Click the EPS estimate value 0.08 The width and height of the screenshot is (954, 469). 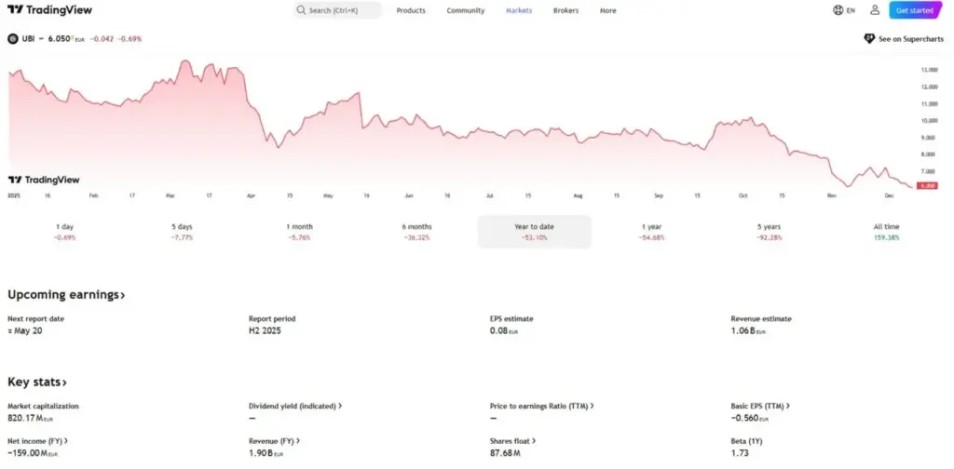(504, 331)
